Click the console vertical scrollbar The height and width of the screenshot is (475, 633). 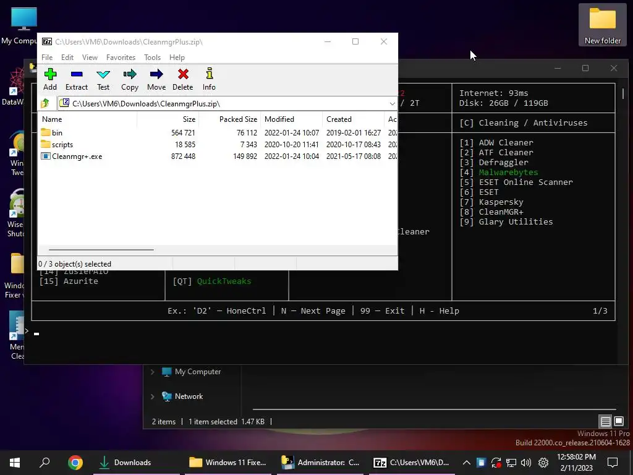coord(623,94)
